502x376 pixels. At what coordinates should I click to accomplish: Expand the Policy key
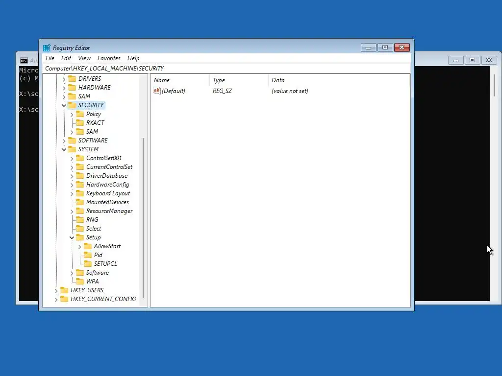click(72, 114)
